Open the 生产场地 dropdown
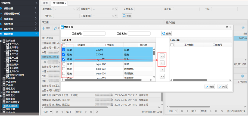 pyautogui.click(x=78, y=9)
